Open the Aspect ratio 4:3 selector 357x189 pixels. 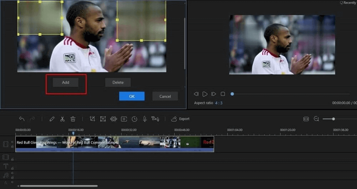(x=219, y=103)
